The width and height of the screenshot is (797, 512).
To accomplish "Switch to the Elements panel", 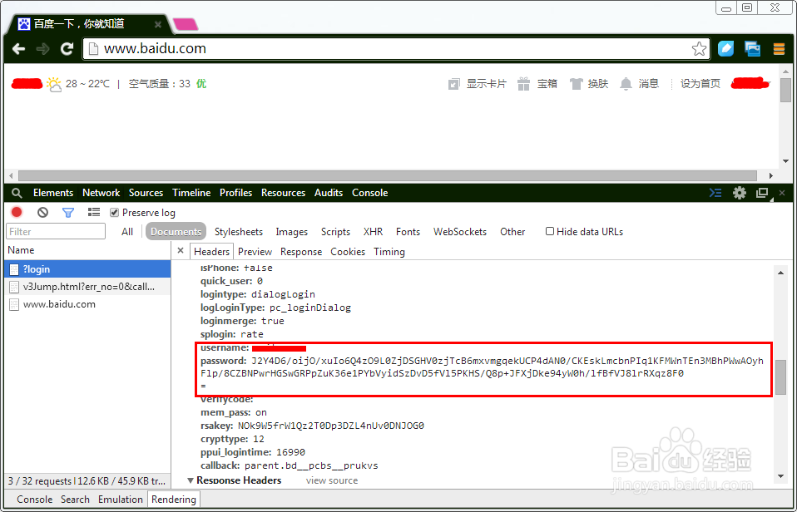I will click(x=53, y=193).
